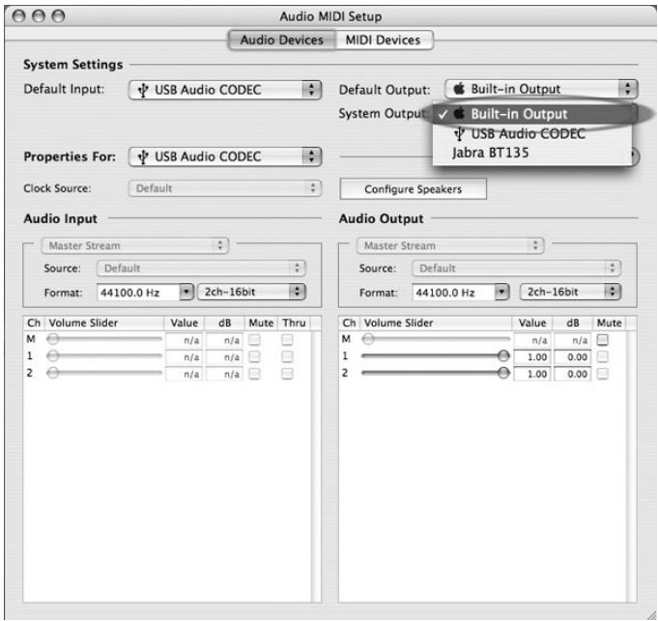Image resolution: width=658 pixels, height=621 pixels.
Task: Open Audio Input Source dropdown
Action: tap(201, 268)
